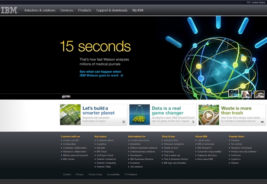Image resolution: width=267 pixels, height=184 pixels.
Task: Open Ready to buy? link
Action: 171,148
